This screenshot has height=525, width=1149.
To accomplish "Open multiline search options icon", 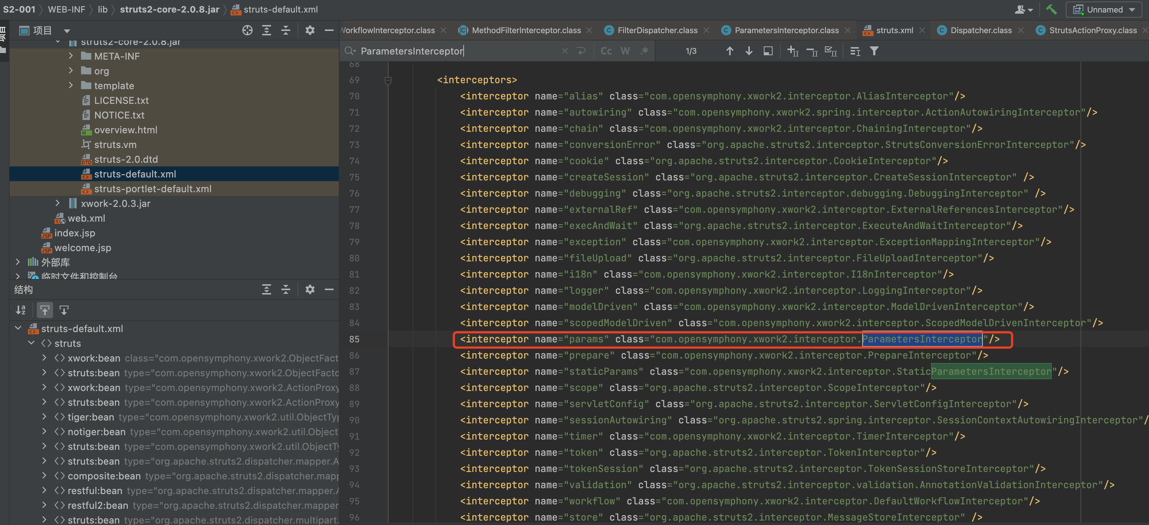I will coord(855,51).
